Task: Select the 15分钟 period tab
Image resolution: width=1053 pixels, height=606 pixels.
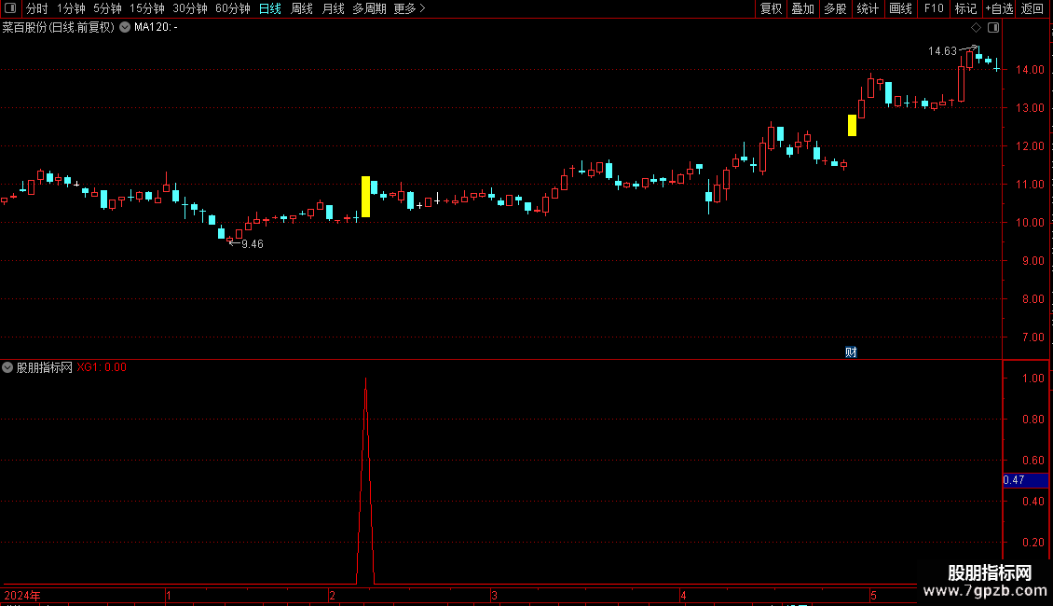Action: click(x=147, y=8)
